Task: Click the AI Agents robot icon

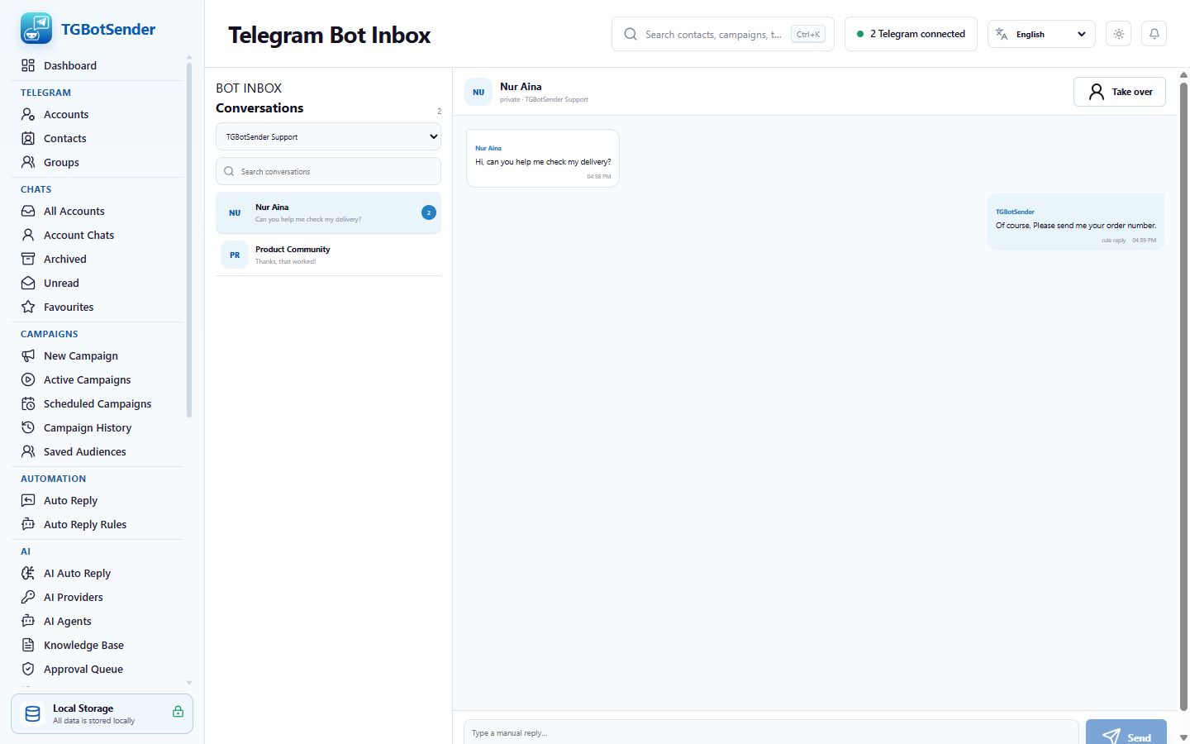Action: click(x=28, y=621)
